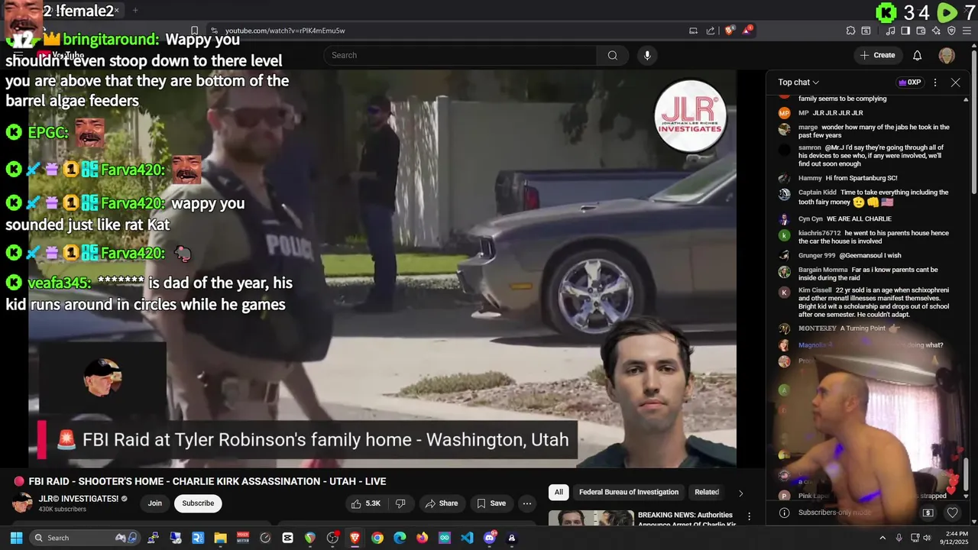This screenshot has height=550, width=978.
Task: Open Microsoft Edge from the taskbar
Action: tap(400, 538)
